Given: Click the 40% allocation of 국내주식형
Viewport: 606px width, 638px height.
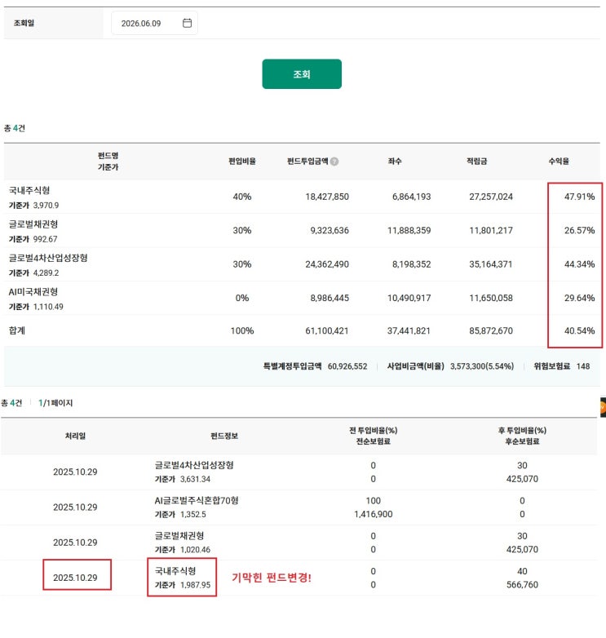Looking at the screenshot, I should click(x=242, y=197).
